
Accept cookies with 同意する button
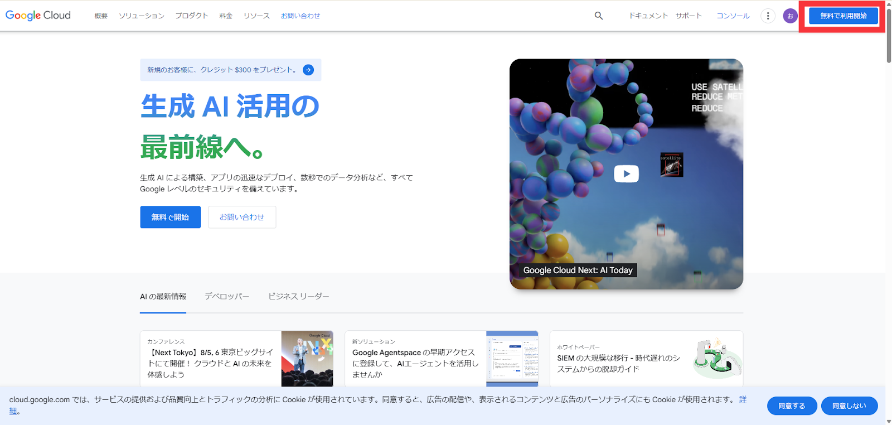tap(792, 406)
